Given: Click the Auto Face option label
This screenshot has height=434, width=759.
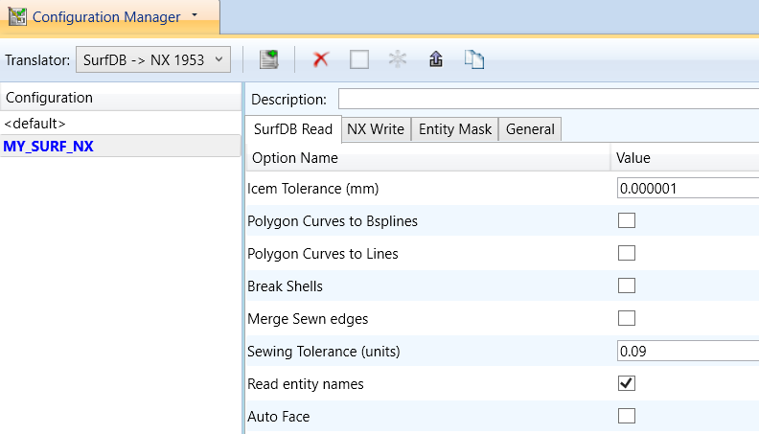Looking at the screenshot, I should pos(278,417).
